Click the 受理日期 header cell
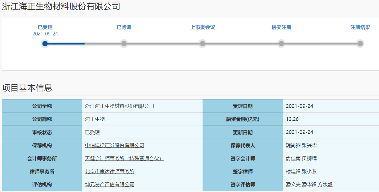The height and width of the screenshot is (192, 379). (x=243, y=106)
